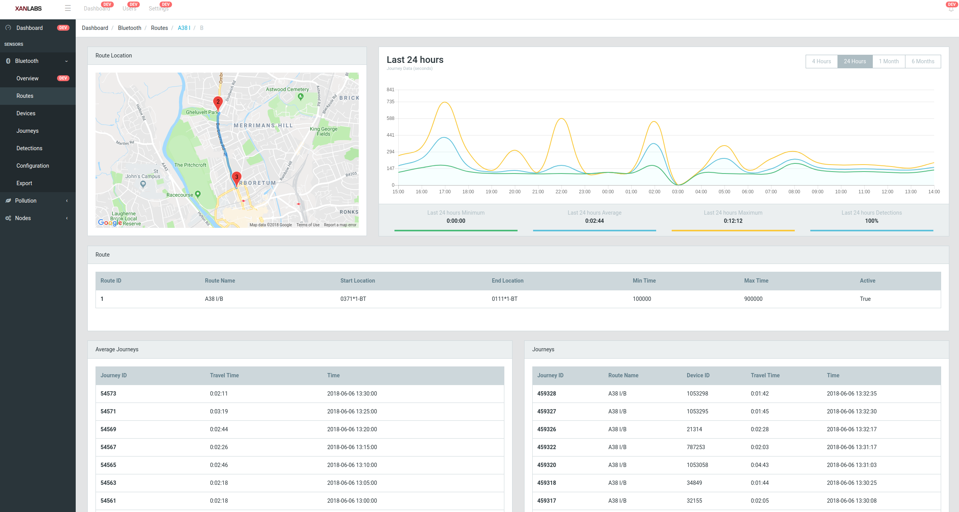Open Journeys in the sidebar
This screenshot has width=959, height=512.
[x=27, y=131]
